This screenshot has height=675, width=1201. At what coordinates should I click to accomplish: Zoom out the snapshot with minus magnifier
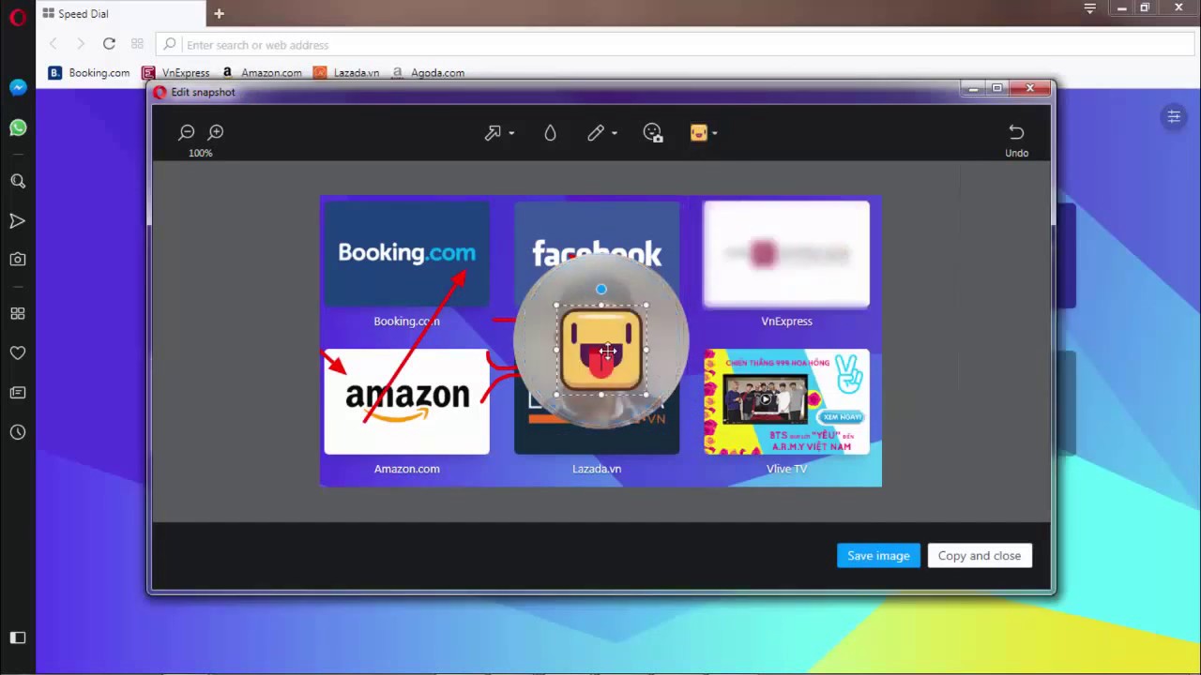187,132
